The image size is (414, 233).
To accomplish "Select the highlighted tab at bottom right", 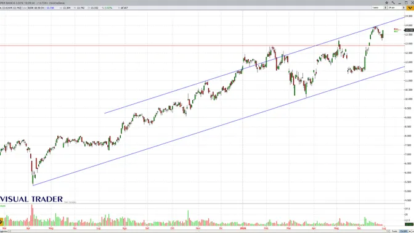I will pos(403,231).
